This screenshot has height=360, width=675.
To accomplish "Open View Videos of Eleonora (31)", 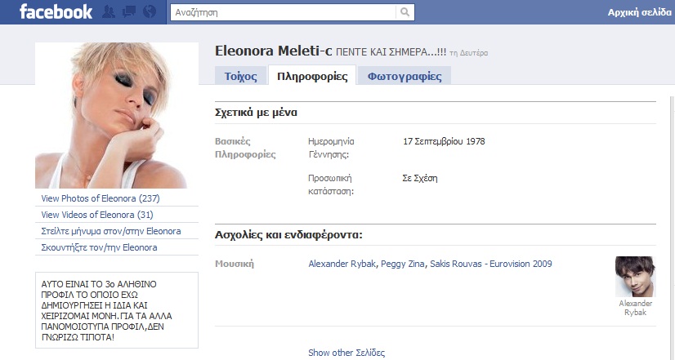I will pyautogui.click(x=97, y=215).
